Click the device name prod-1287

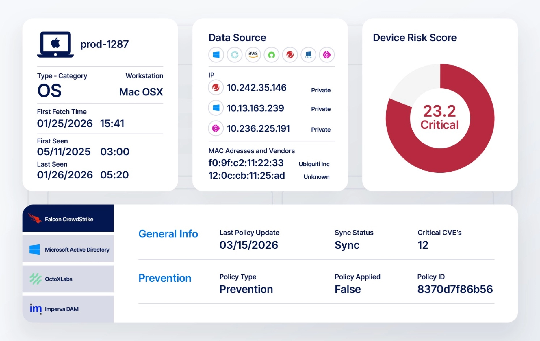coord(105,44)
